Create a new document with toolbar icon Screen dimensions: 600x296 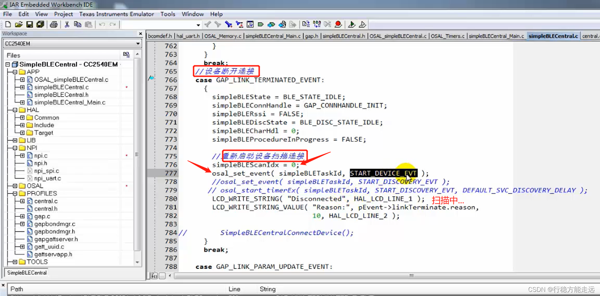8,24
